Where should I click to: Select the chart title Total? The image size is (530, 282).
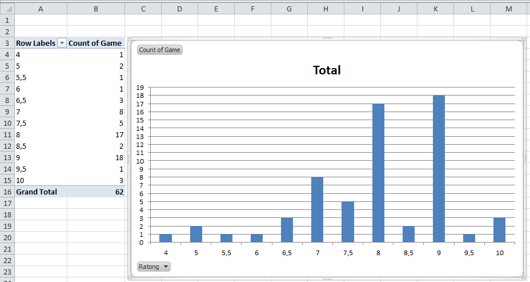(x=327, y=70)
